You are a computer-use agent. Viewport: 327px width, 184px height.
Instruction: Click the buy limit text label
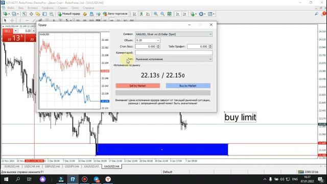tap(240, 117)
